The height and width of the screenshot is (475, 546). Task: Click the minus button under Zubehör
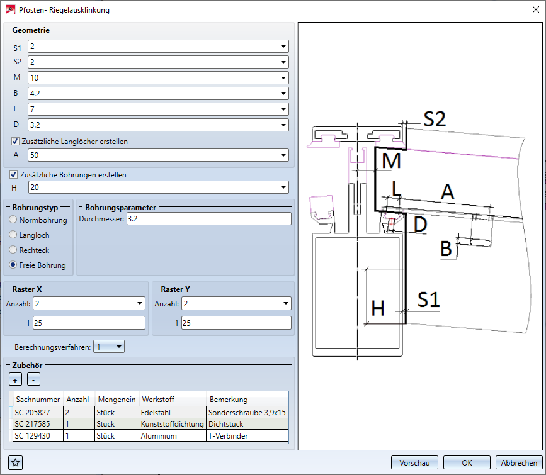(x=33, y=379)
